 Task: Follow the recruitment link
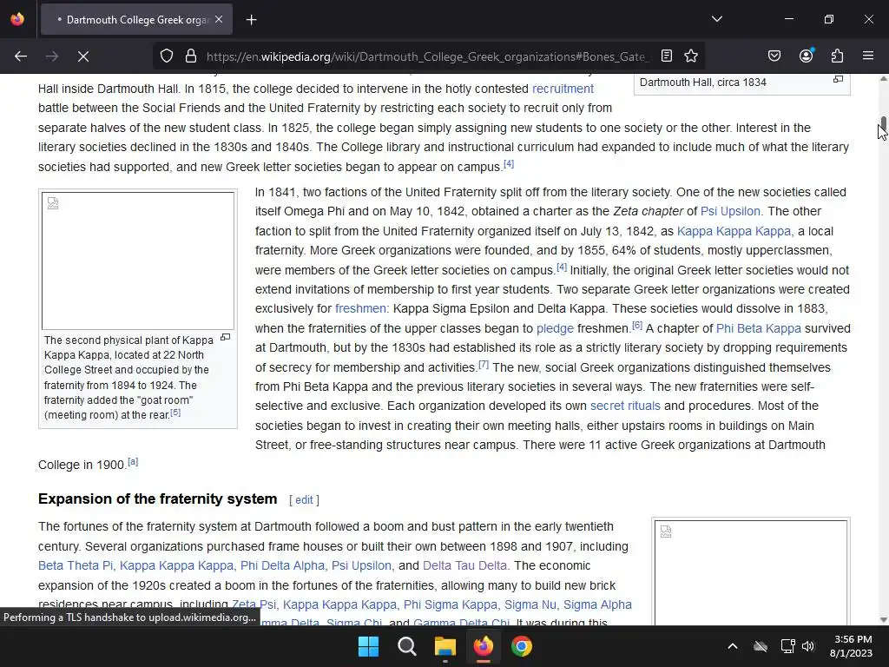click(x=563, y=89)
